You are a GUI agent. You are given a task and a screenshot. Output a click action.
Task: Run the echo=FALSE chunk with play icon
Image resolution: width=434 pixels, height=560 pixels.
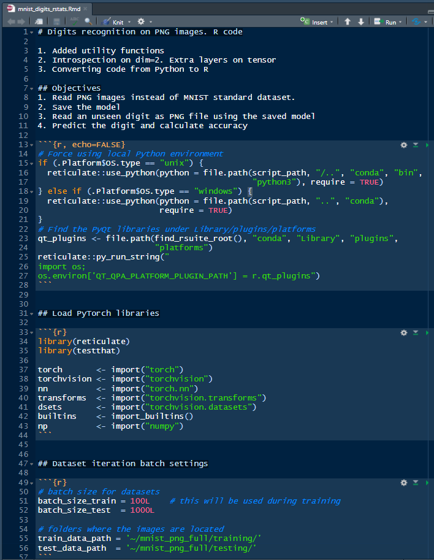pos(427,145)
